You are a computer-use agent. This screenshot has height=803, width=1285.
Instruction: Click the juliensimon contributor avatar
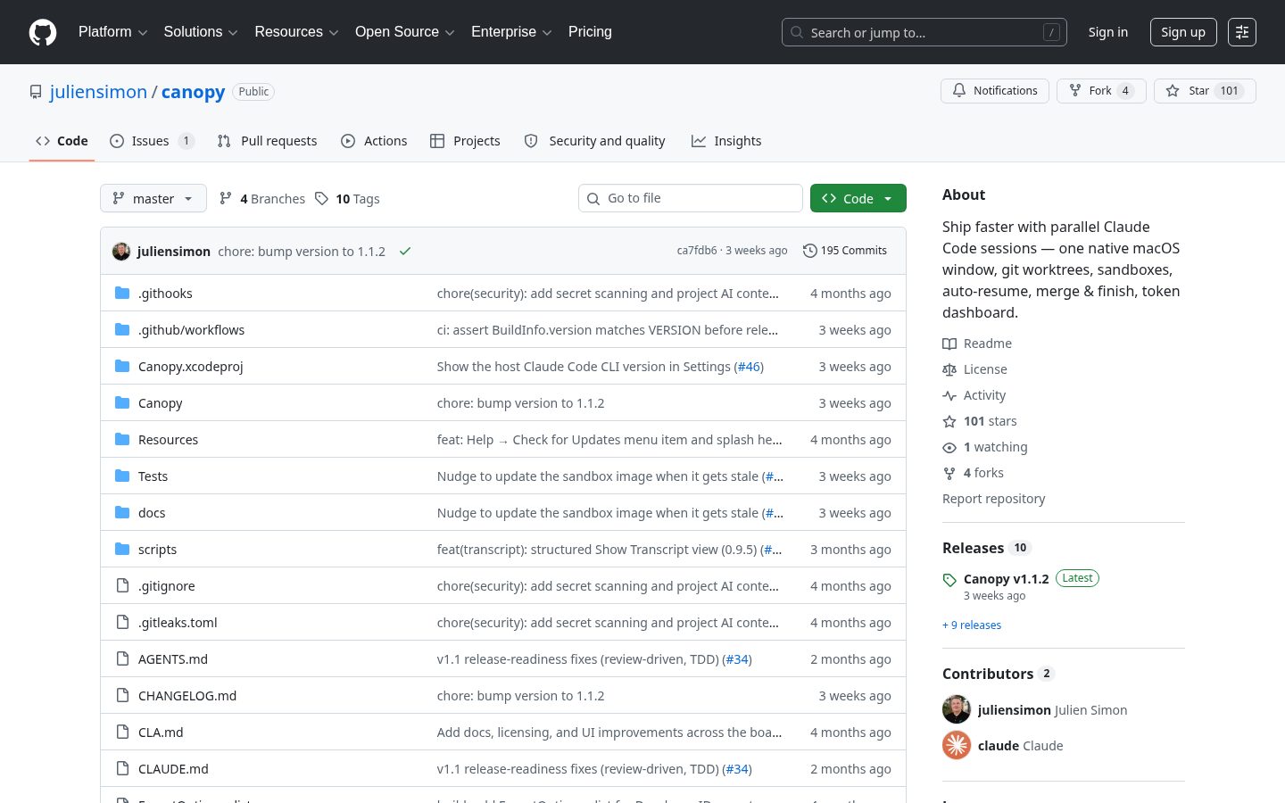point(957,709)
